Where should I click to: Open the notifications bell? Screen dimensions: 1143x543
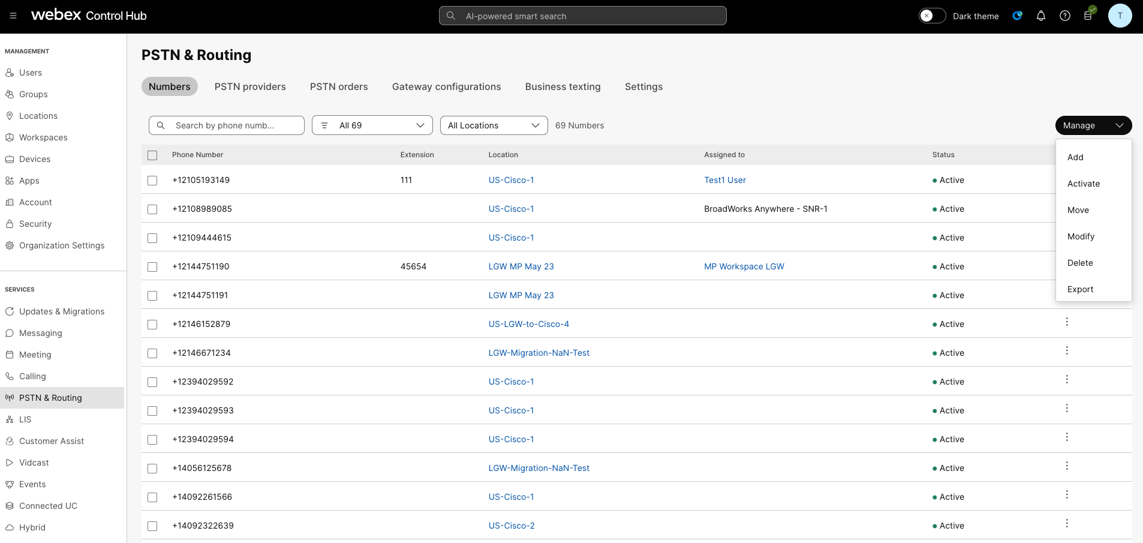[x=1041, y=16]
